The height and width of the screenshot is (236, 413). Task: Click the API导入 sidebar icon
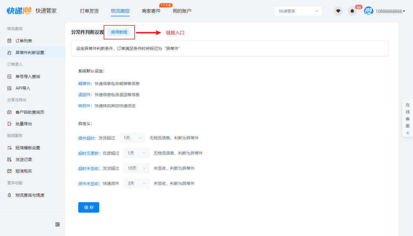pos(10,88)
